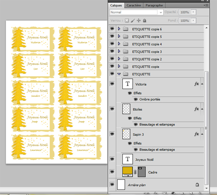
Task: Click the Sapin 3 layer thumbnail
Action: pos(126,134)
